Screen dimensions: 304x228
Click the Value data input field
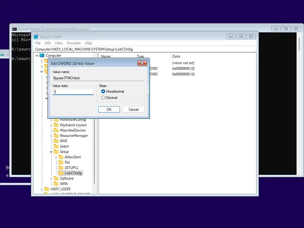point(73,92)
